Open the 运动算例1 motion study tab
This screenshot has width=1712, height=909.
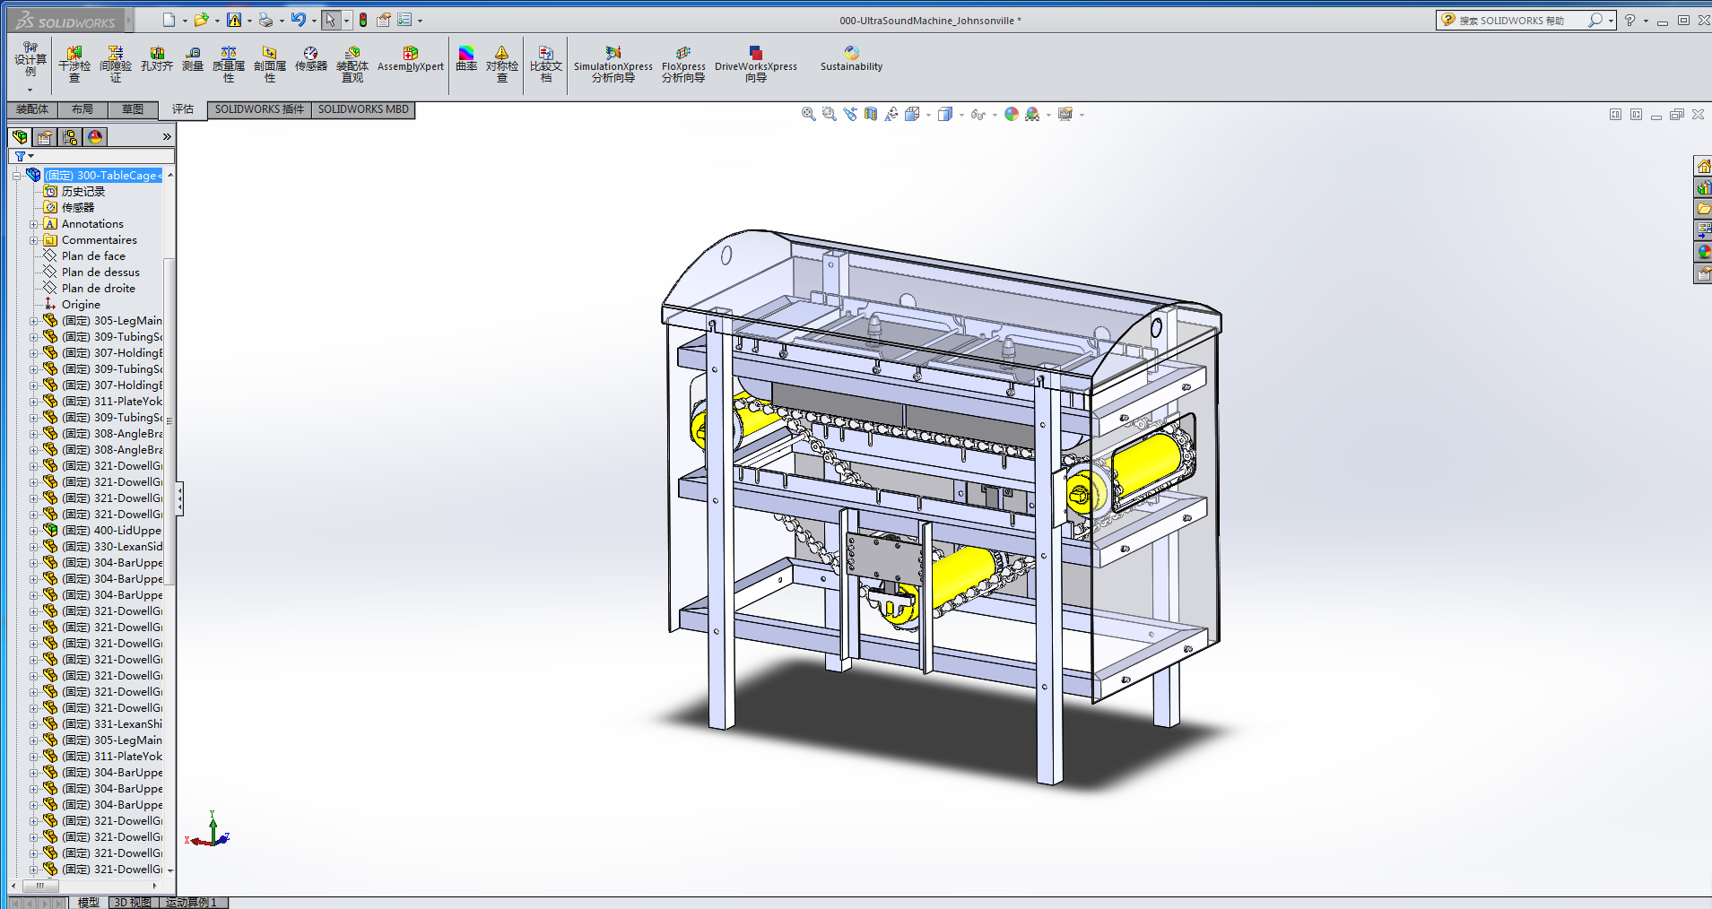coord(191,902)
